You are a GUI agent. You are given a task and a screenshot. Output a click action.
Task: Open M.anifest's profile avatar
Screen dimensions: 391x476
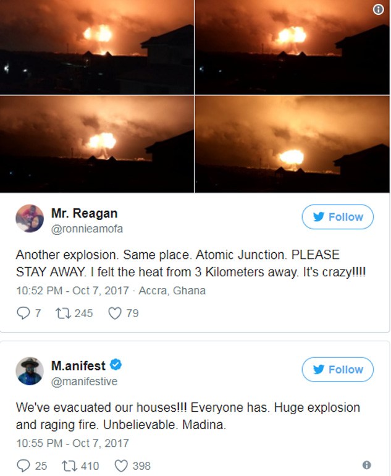30,371
